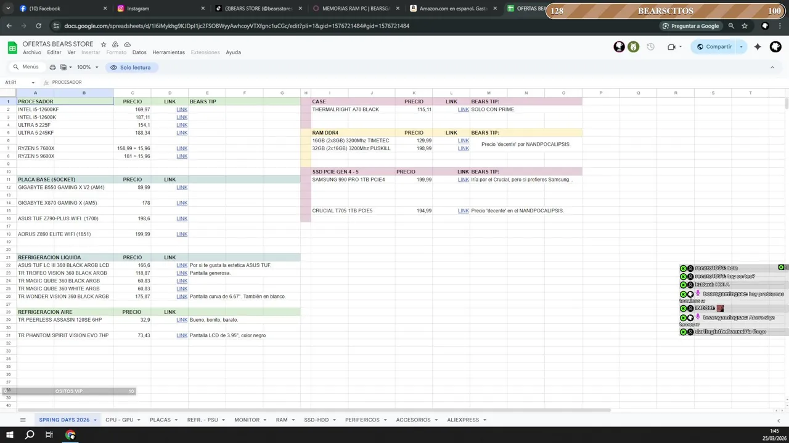Expand the Compartir quick-share arrow

(x=742, y=47)
